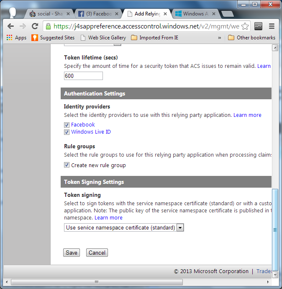Open the Chrome hamburger menu

[x=272, y=26]
